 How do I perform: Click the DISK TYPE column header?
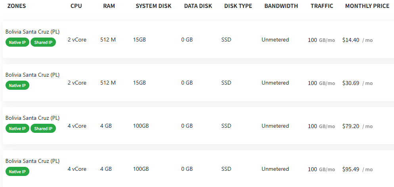[238, 6]
